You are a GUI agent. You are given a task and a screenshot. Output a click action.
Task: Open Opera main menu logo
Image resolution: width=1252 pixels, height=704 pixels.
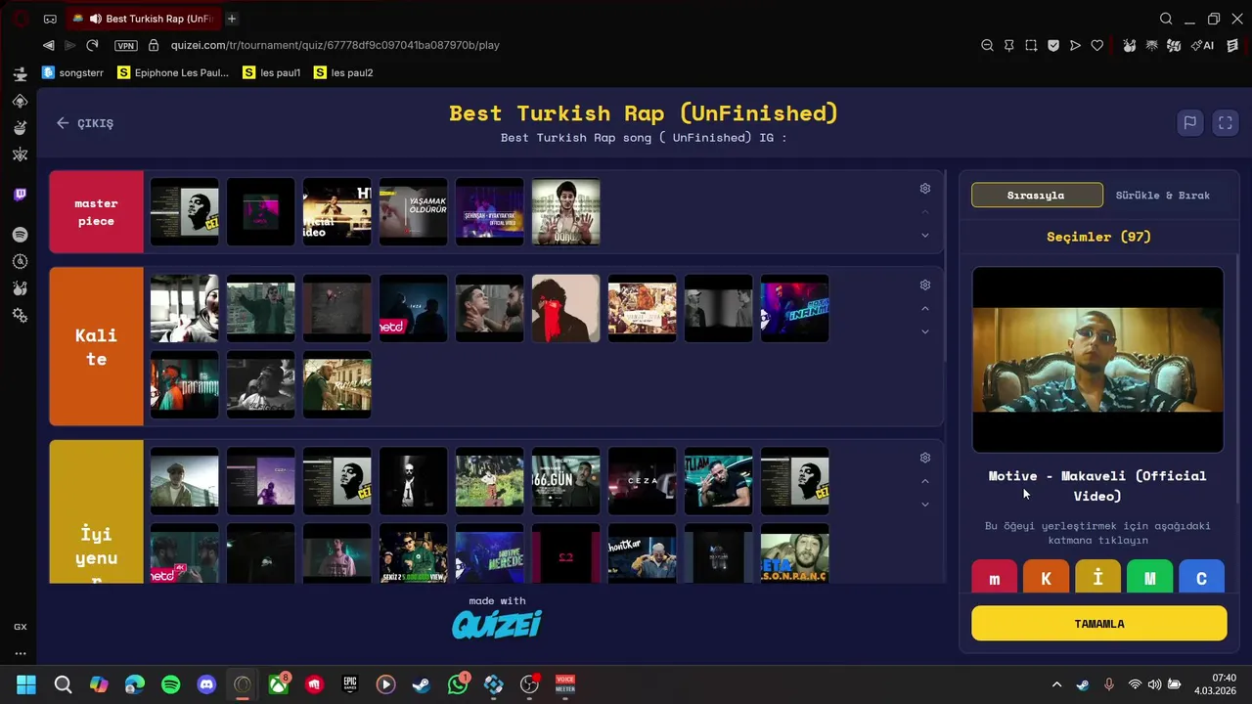tap(21, 19)
